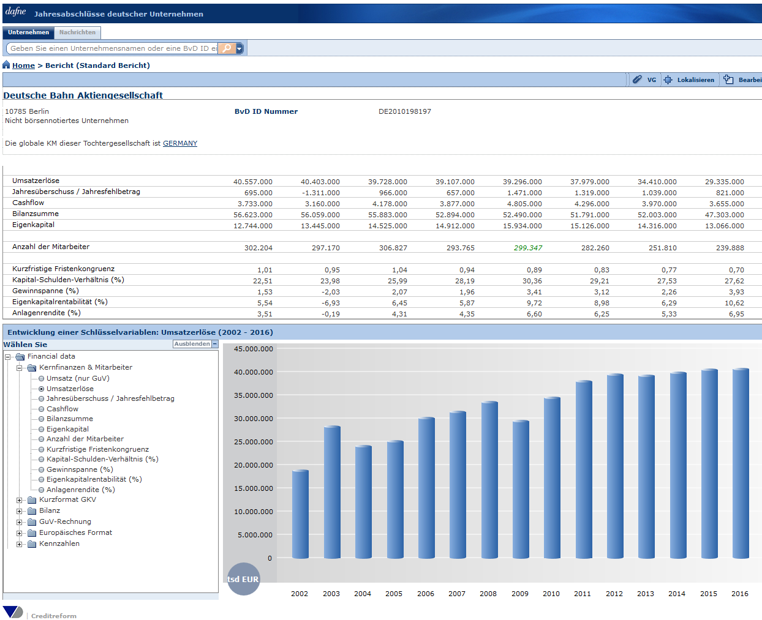Expand the GuV-Rechnung tree node
Viewport: 762px width, 620px height.
[19, 522]
